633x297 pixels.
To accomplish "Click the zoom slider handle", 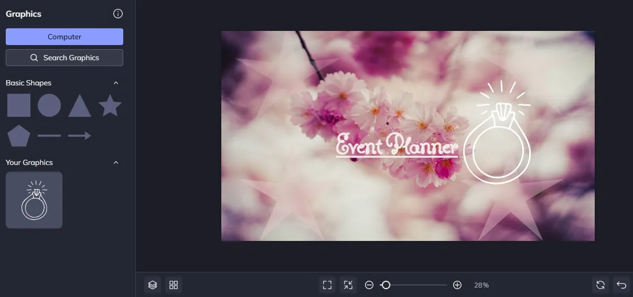I will [386, 285].
